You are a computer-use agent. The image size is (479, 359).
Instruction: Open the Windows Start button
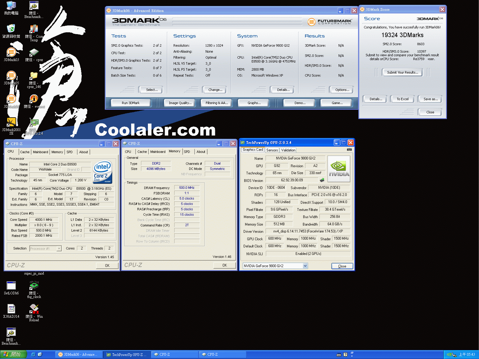13,355
